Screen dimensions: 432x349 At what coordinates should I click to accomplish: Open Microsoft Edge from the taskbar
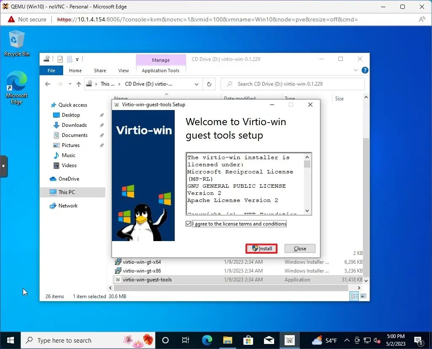[x=206, y=340]
